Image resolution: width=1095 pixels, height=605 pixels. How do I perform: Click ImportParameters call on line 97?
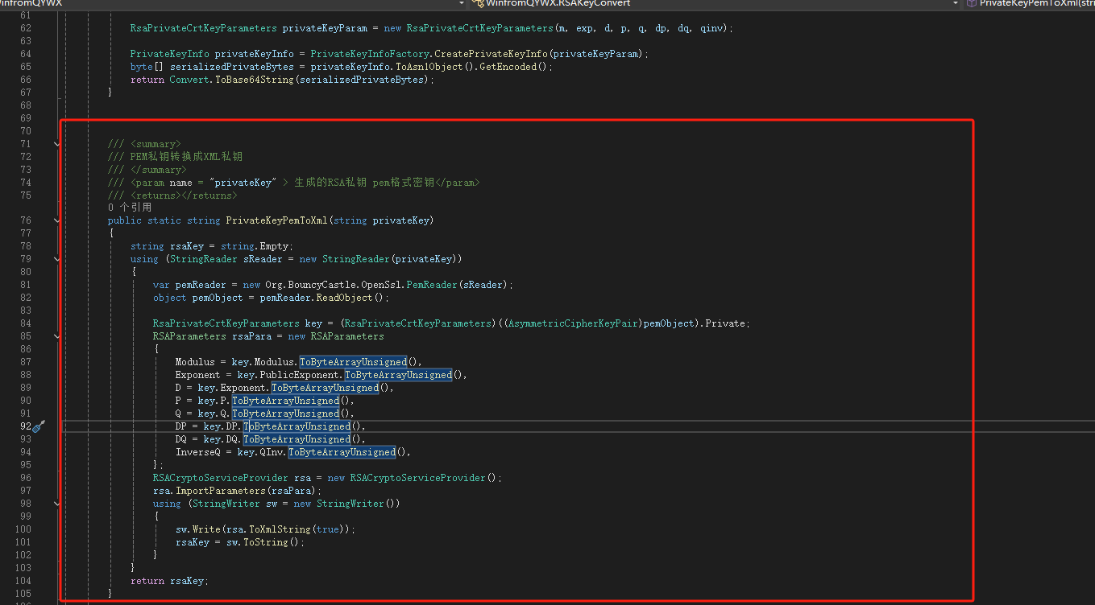click(x=221, y=491)
